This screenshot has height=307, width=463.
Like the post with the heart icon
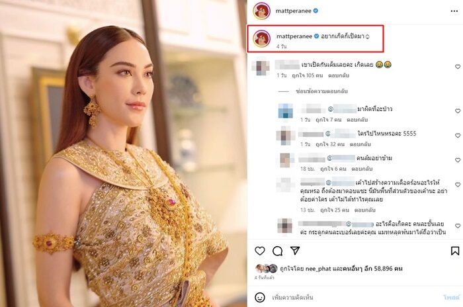pos(260,251)
